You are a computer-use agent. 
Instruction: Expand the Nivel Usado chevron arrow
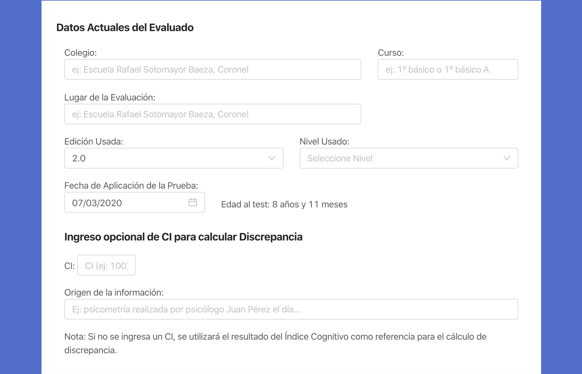point(506,158)
